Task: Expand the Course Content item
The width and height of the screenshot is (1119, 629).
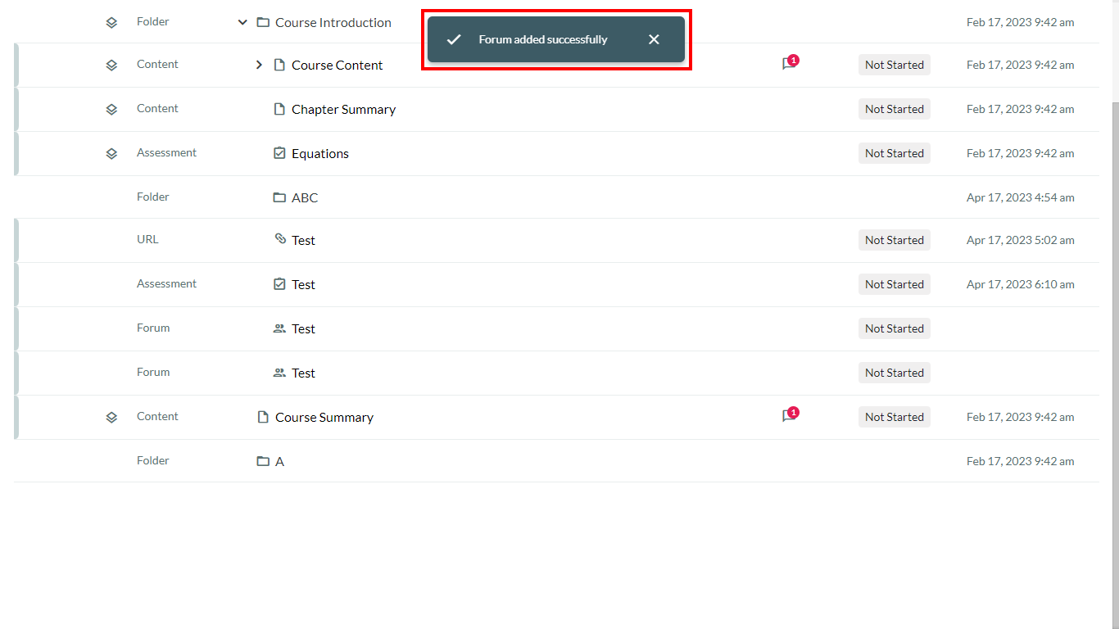Action: [x=259, y=65]
